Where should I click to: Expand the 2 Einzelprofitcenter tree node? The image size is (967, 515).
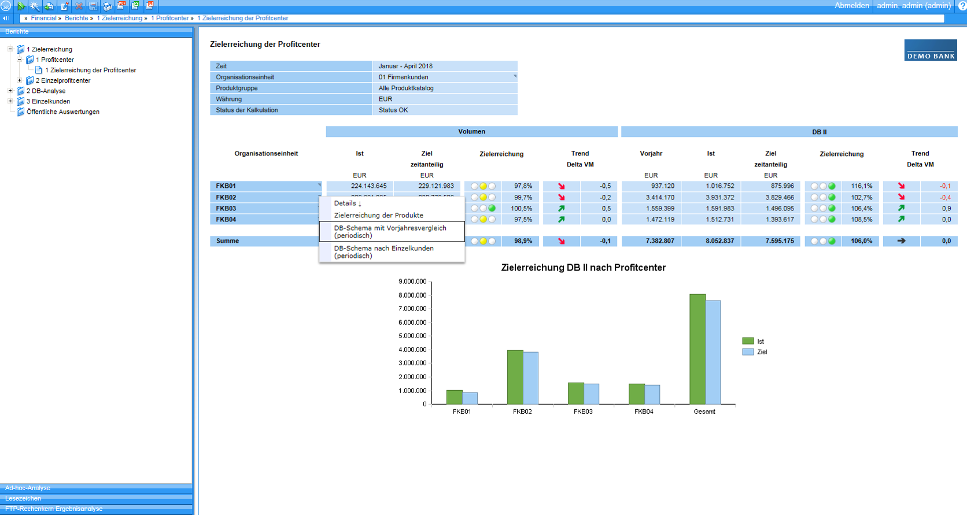tap(19, 80)
